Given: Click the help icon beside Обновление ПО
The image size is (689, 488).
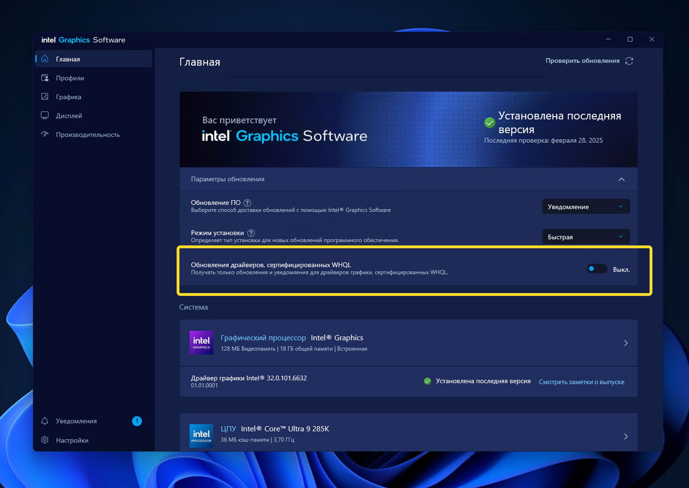Looking at the screenshot, I should click(x=247, y=202).
